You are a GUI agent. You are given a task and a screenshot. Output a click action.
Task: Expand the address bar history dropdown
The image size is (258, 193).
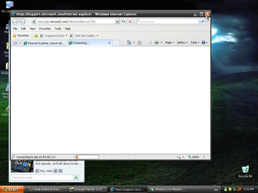[x=117, y=22]
